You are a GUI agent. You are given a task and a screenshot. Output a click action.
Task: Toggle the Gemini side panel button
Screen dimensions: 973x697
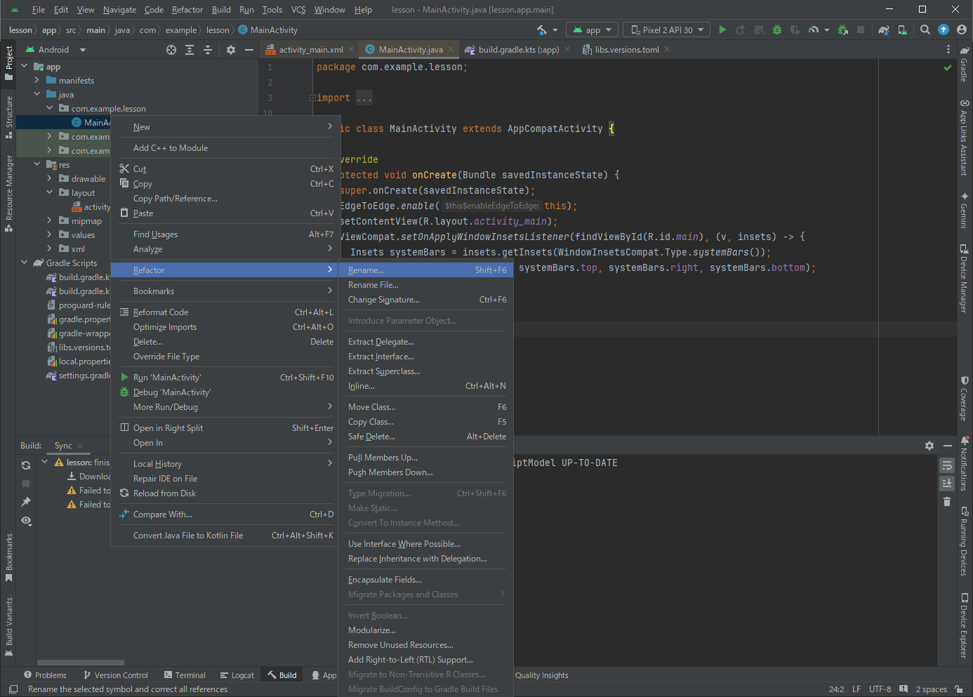pos(965,210)
